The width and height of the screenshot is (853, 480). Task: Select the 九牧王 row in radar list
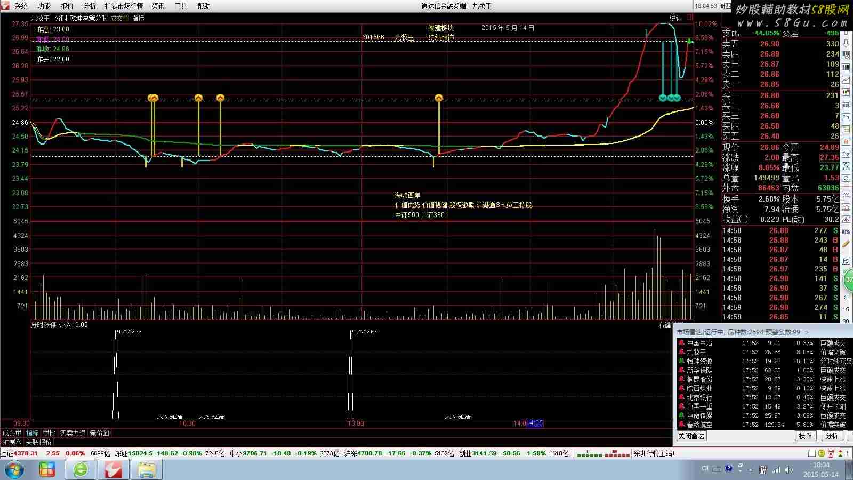(765, 352)
